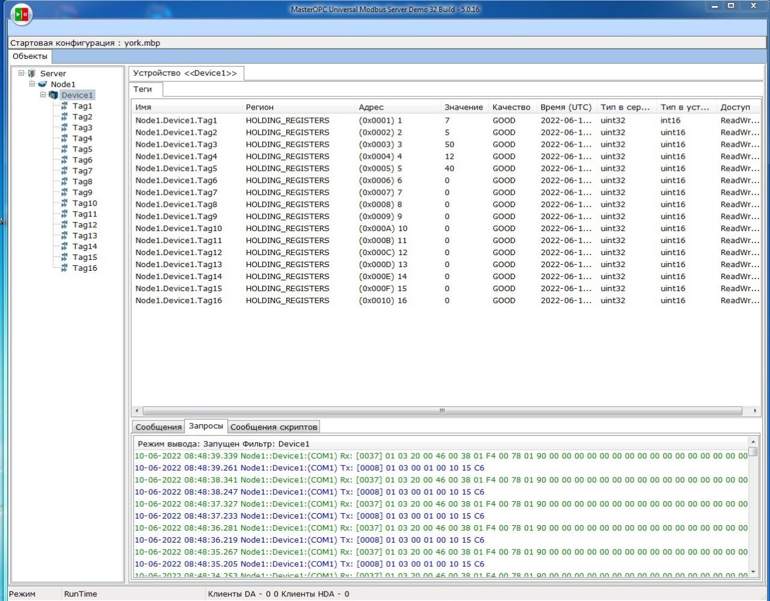Select the Node1.Device1.Tag16 table row

point(446,301)
